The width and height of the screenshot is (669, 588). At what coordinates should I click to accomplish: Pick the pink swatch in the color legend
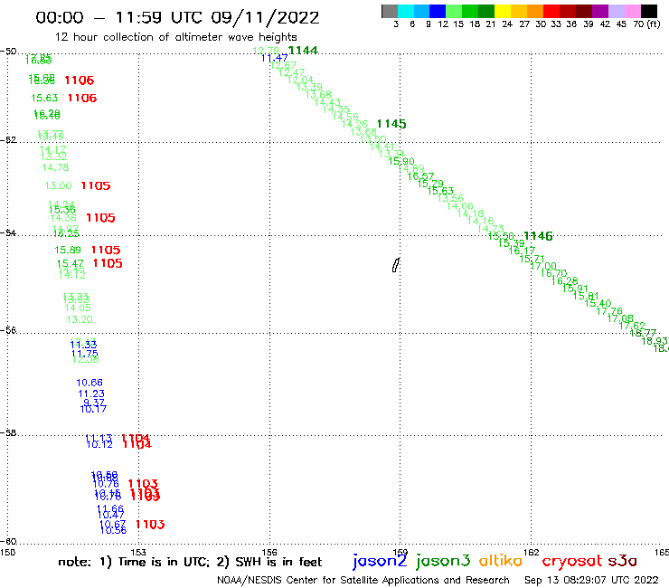tap(632, 11)
